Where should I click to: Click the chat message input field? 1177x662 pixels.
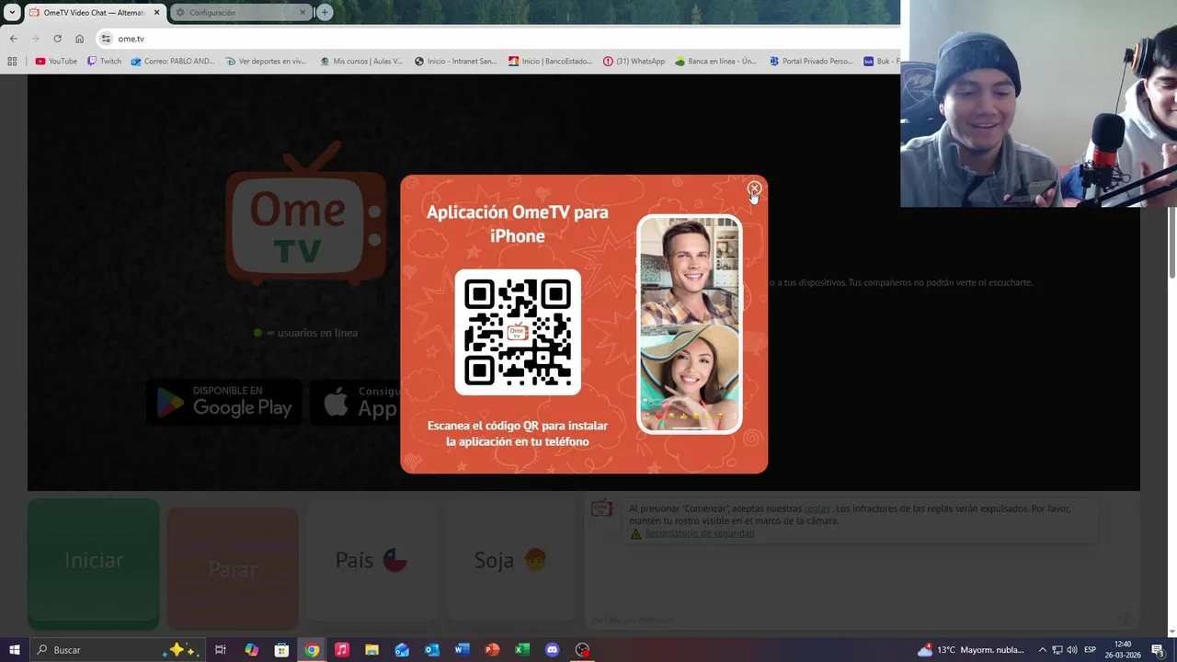(x=851, y=619)
